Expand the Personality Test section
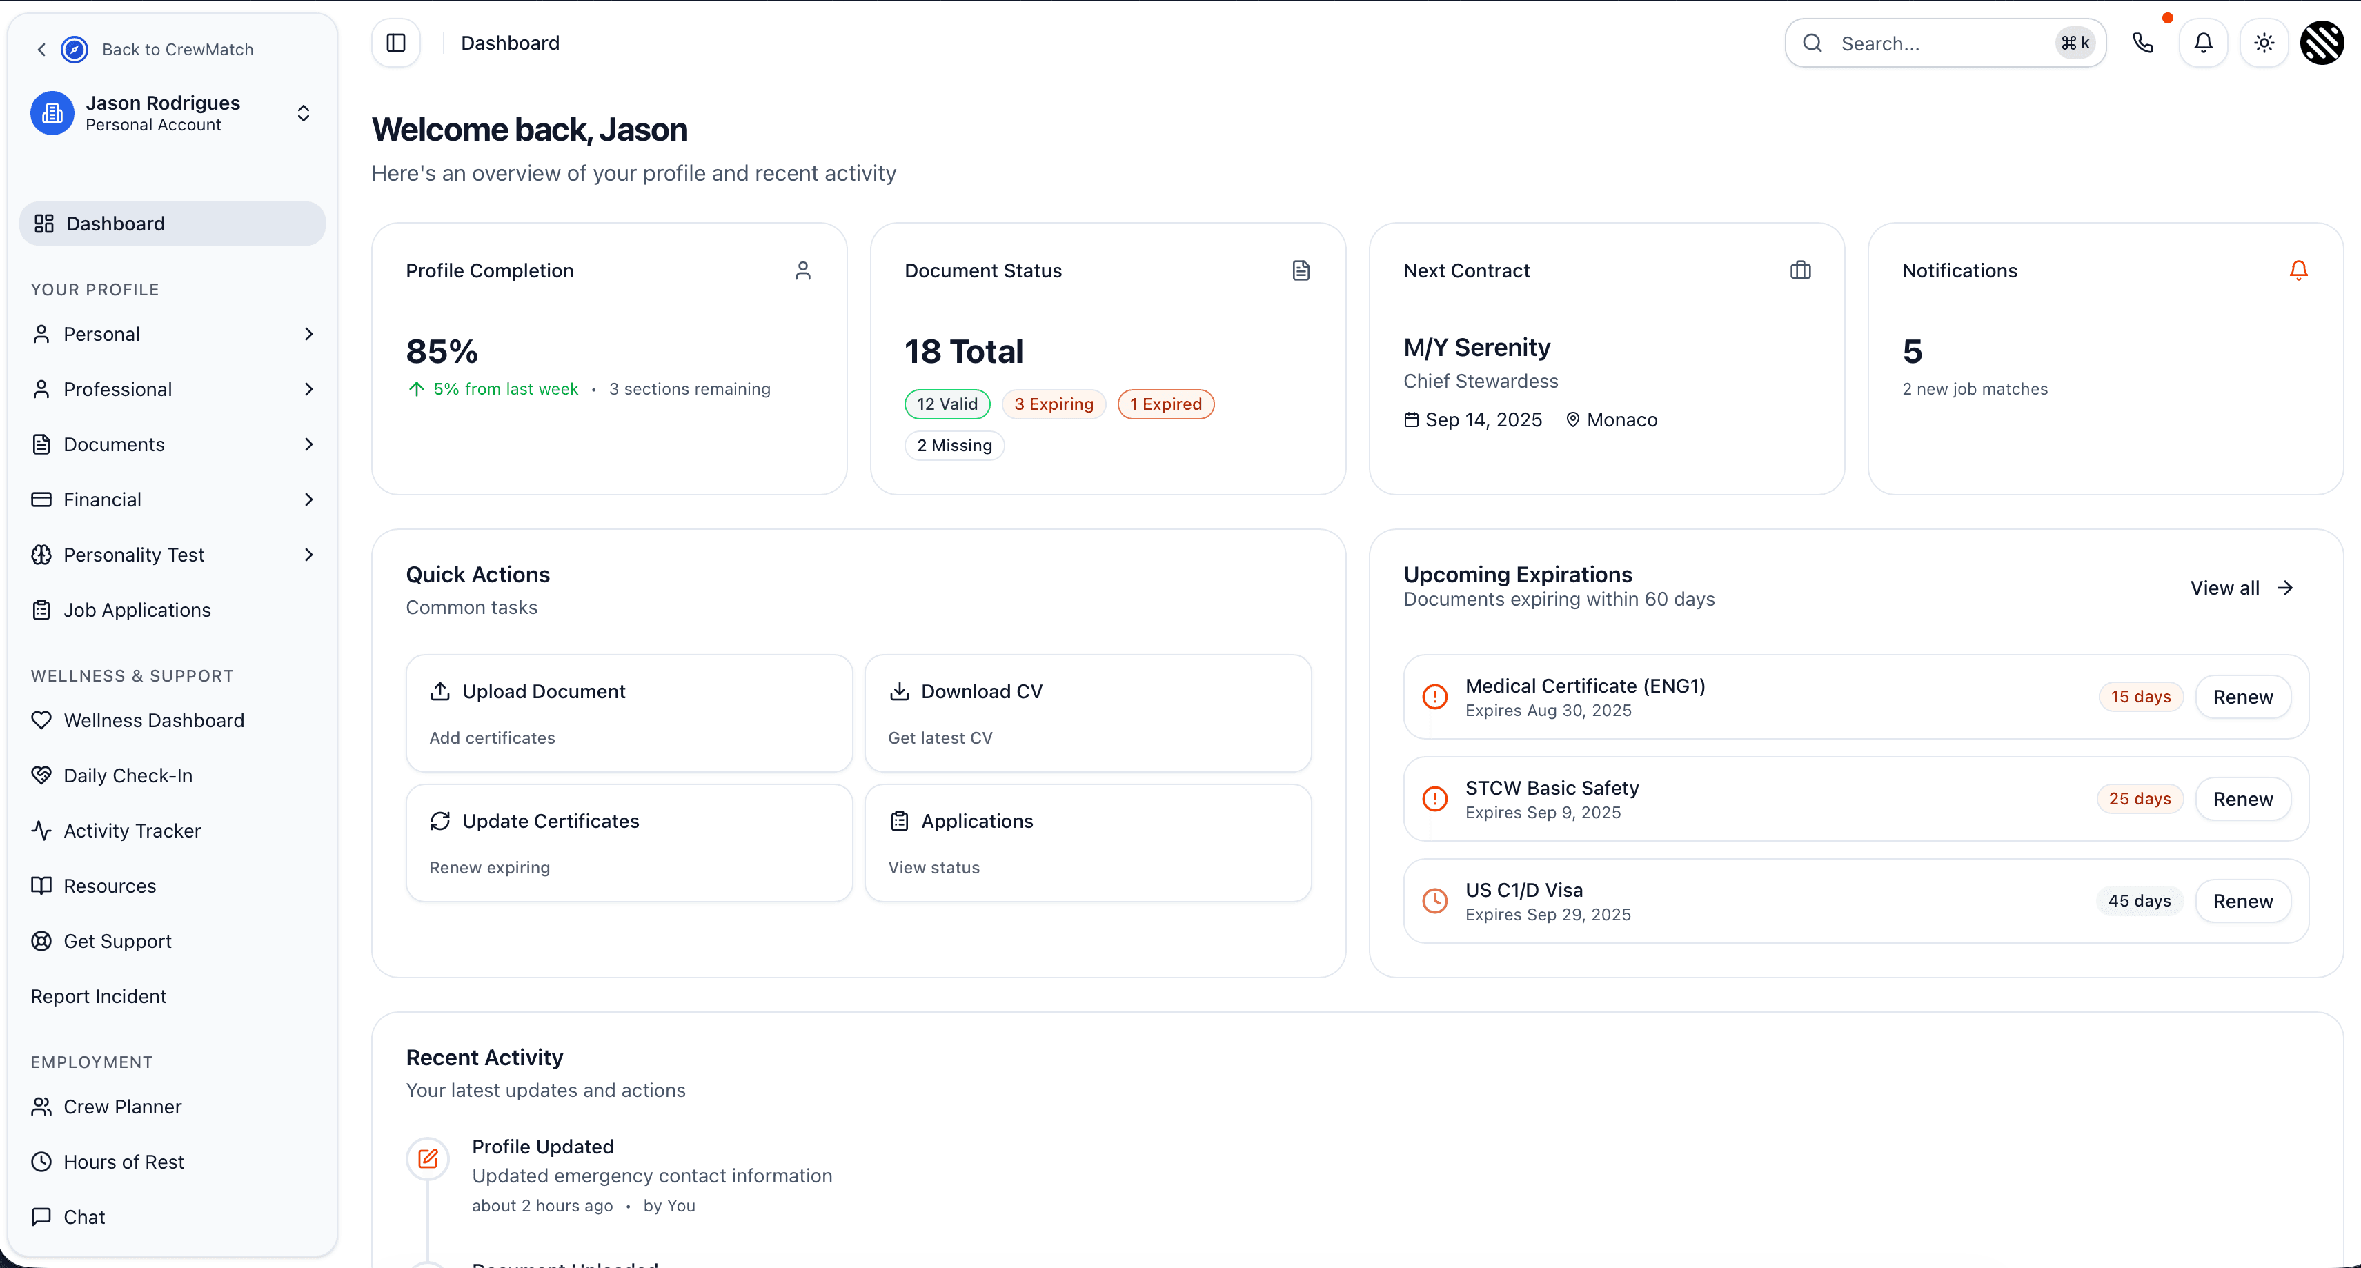 pos(172,555)
